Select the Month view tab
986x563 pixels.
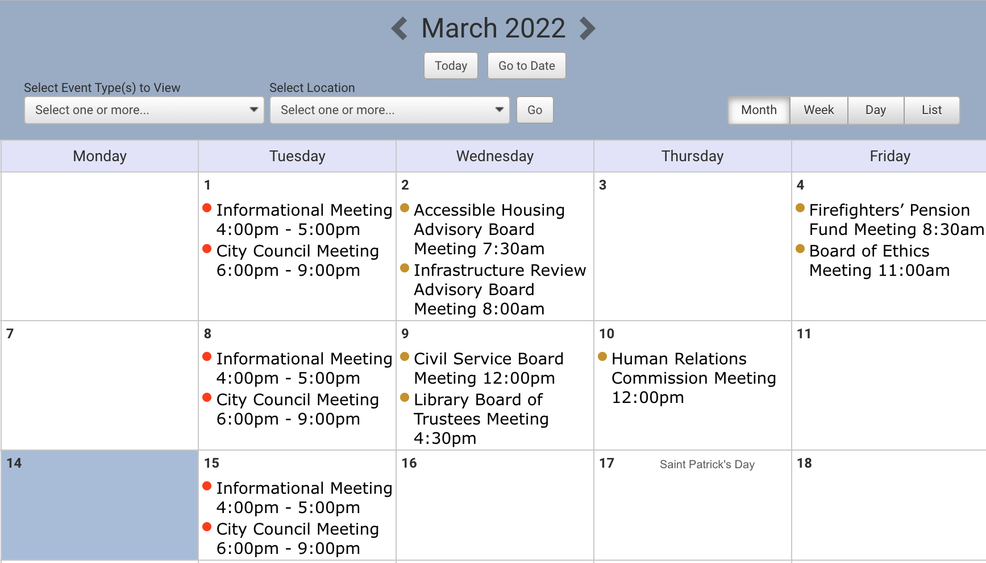click(759, 110)
